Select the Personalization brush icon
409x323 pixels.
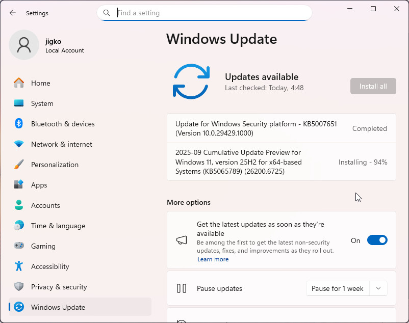18,165
